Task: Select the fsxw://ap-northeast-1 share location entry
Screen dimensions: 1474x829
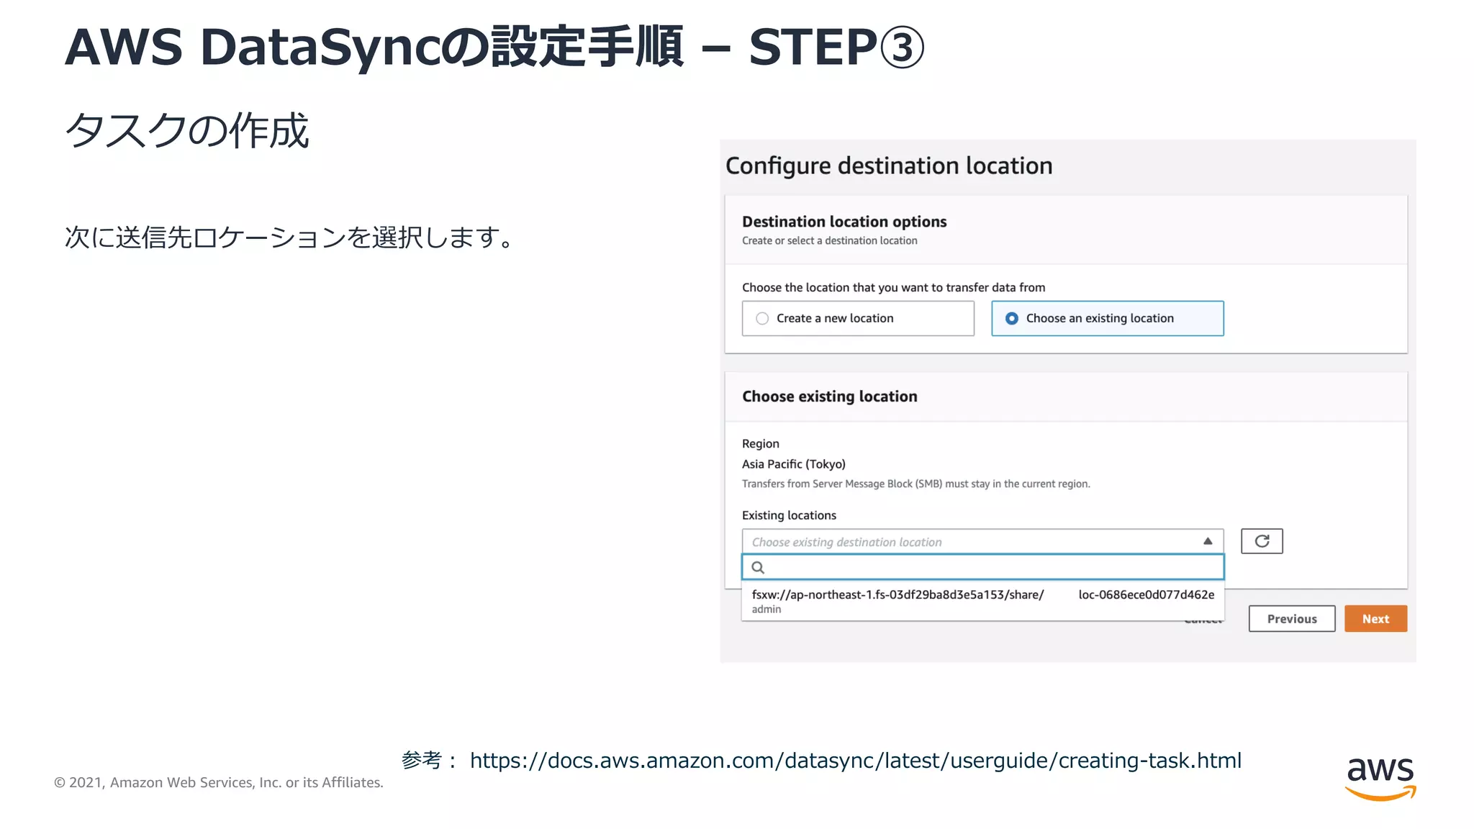Action: 982,601
